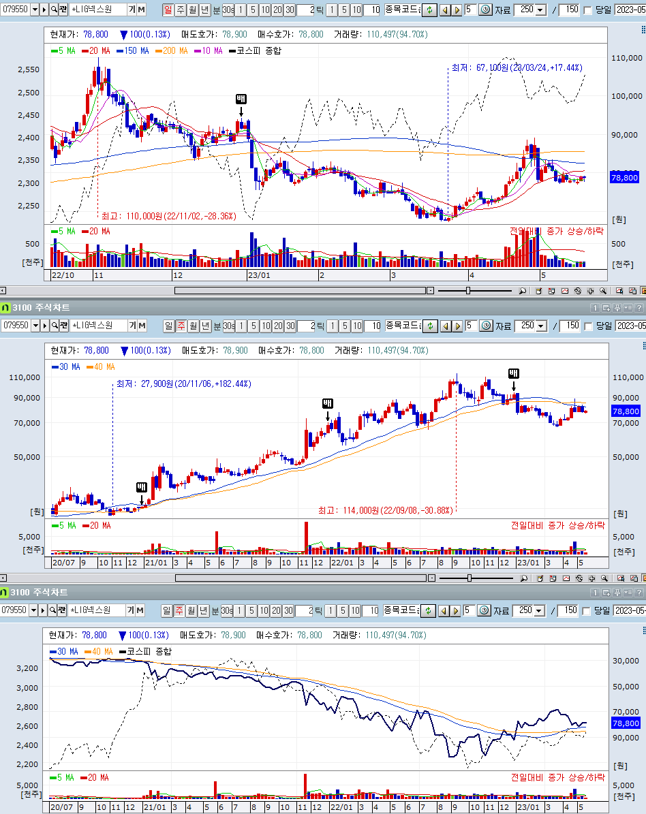This screenshot has width=646, height=814.
Task: Click the 3100 주식차트 title of middle panel
Action: tap(41, 308)
